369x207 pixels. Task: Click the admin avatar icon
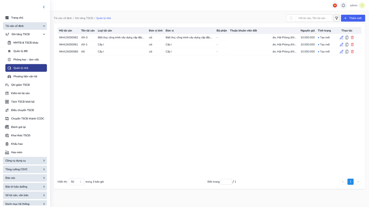point(362,5)
